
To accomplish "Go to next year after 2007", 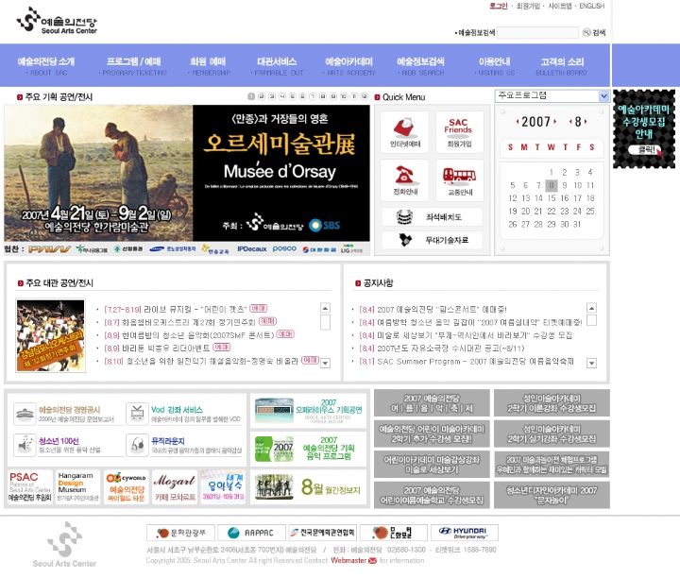I will click(x=555, y=122).
